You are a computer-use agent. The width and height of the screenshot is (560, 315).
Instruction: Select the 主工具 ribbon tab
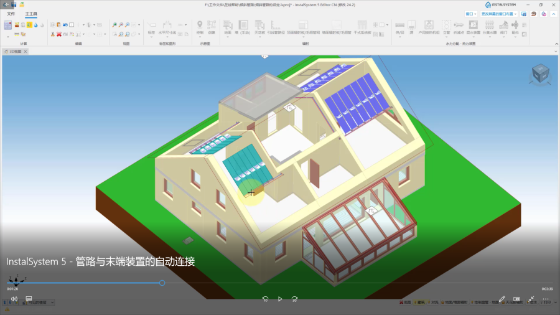(x=31, y=14)
